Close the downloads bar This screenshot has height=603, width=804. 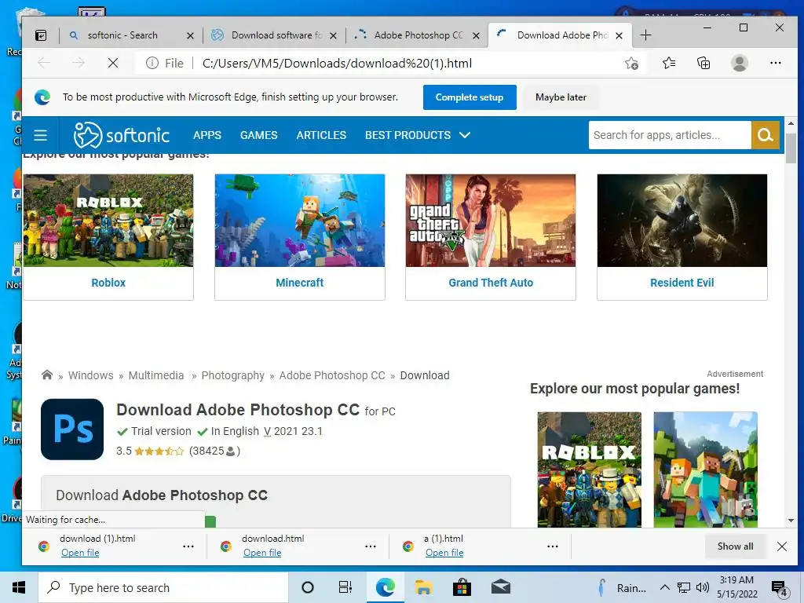pyautogui.click(x=781, y=546)
